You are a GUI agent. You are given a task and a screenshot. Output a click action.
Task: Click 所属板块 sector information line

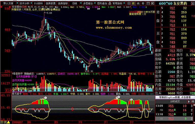click(x=36, y=9)
